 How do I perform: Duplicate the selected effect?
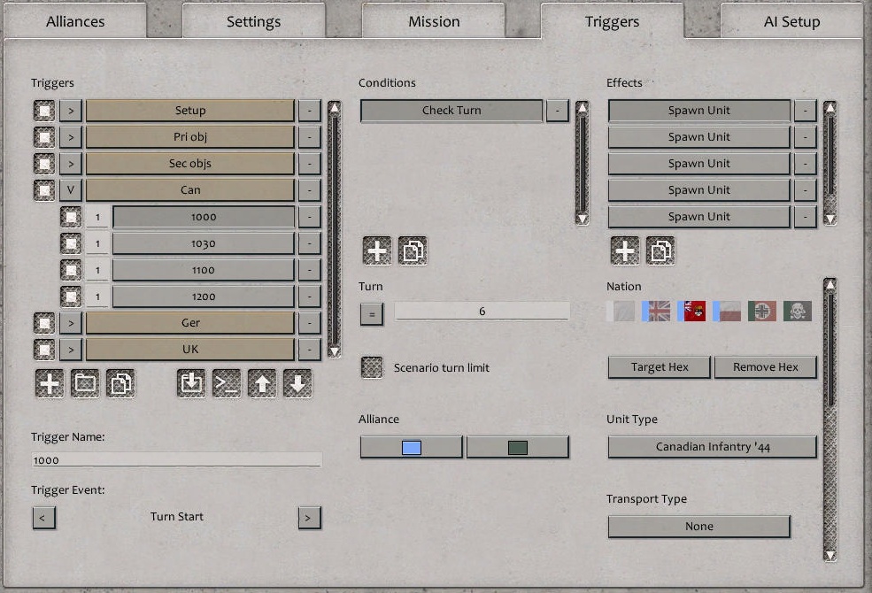(x=660, y=250)
